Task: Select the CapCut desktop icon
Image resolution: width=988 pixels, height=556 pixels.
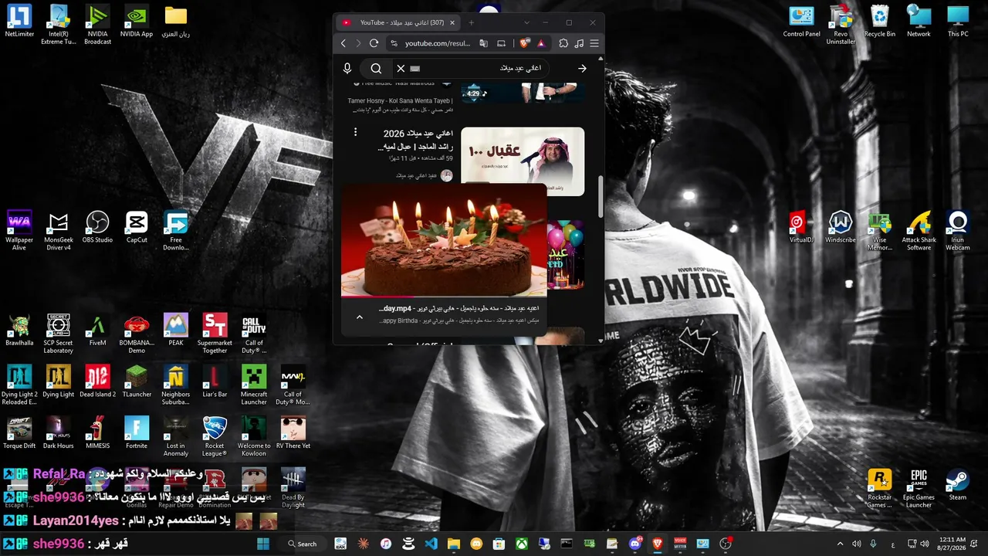Action: (137, 227)
